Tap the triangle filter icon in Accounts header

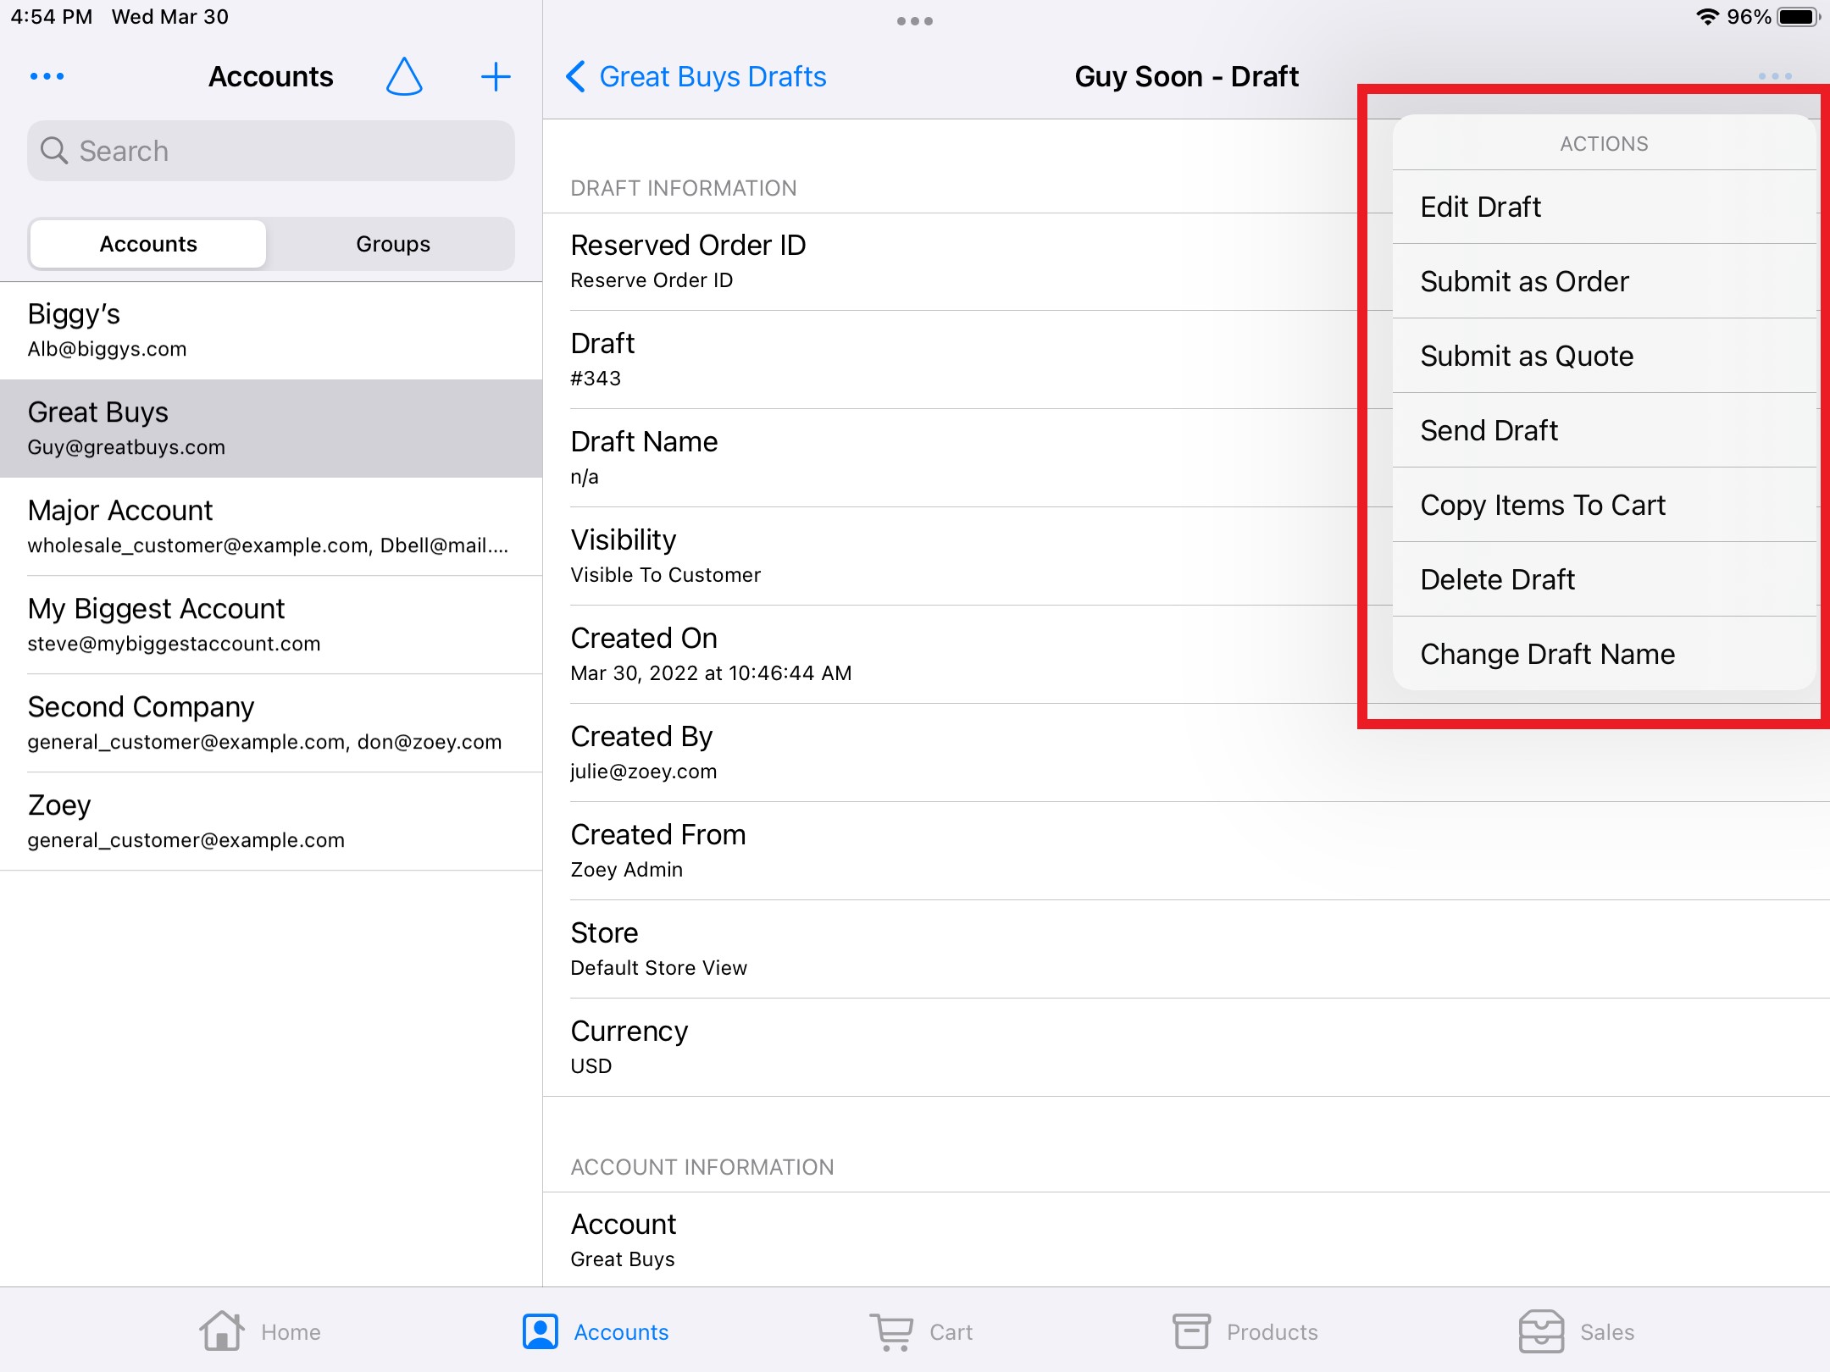pos(408,76)
